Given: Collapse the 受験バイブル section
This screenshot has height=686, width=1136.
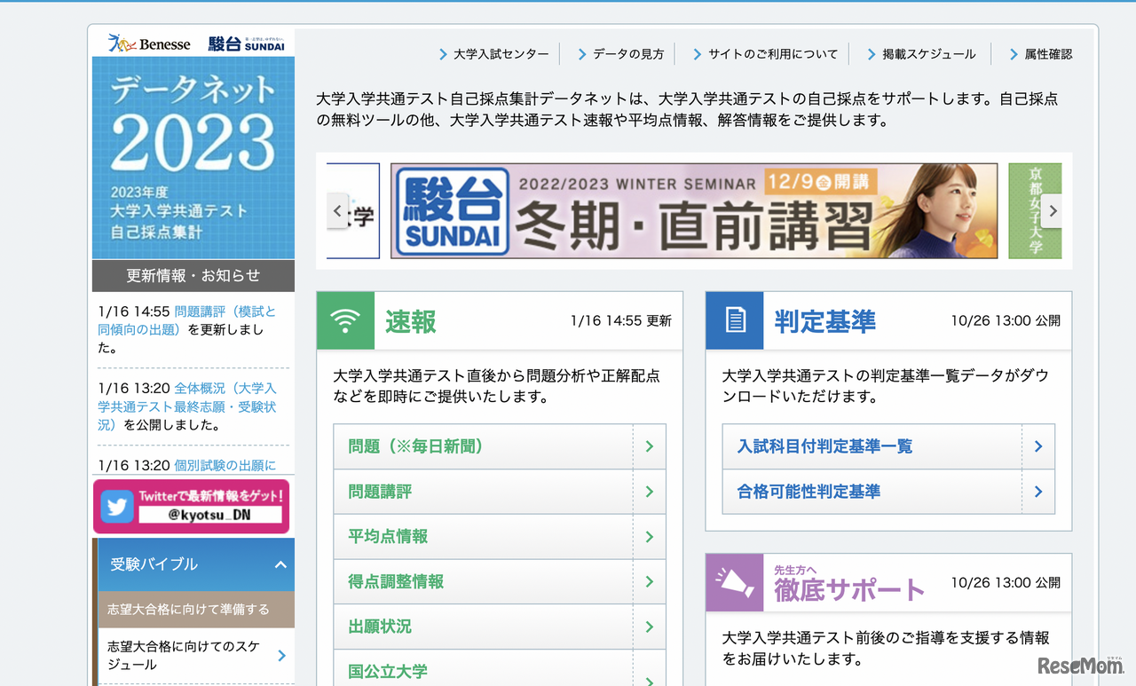Looking at the screenshot, I should 280,564.
